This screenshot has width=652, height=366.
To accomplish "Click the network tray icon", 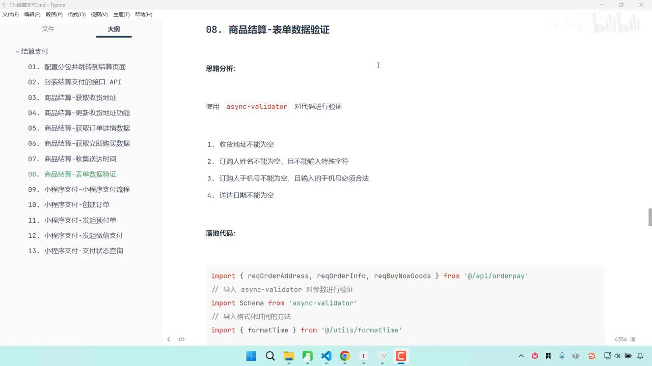I will pos(608,356).
